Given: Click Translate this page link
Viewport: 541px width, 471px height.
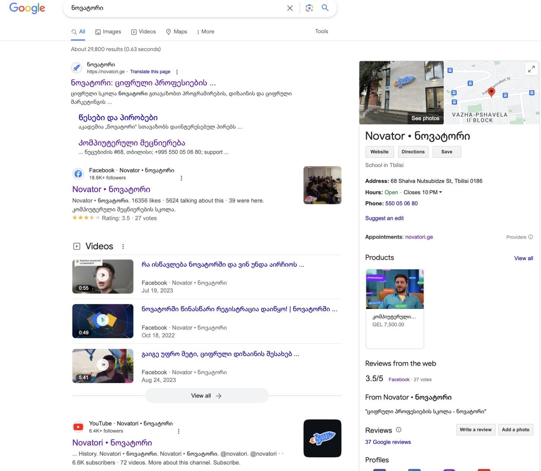Looking at the screenshot, I should click(150, 72).
